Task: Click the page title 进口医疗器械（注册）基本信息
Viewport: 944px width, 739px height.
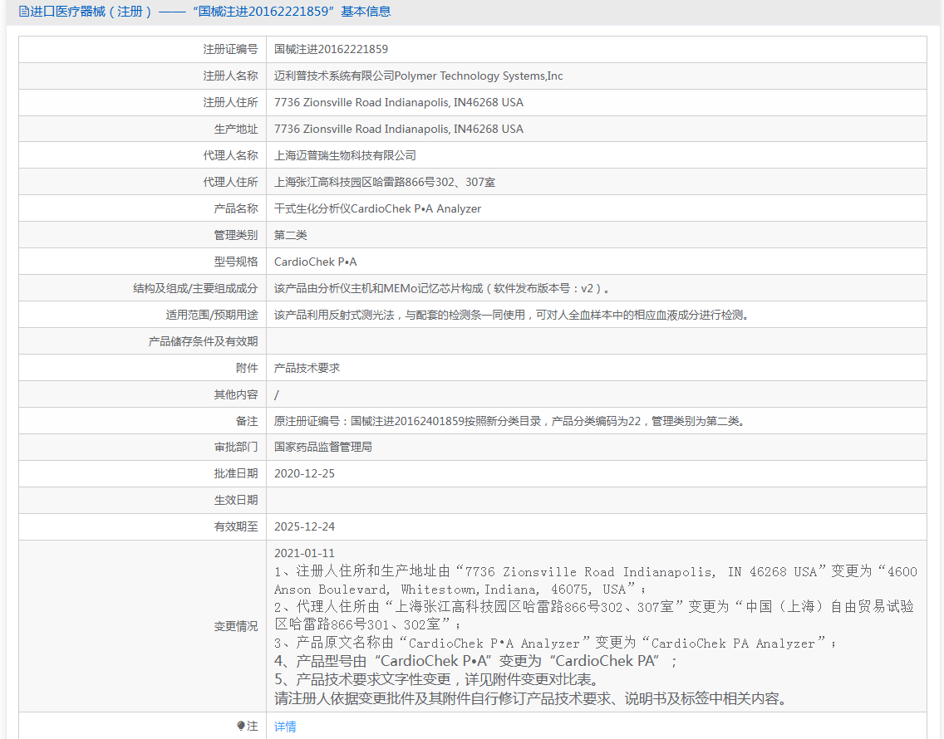Action: coord(204,12)
